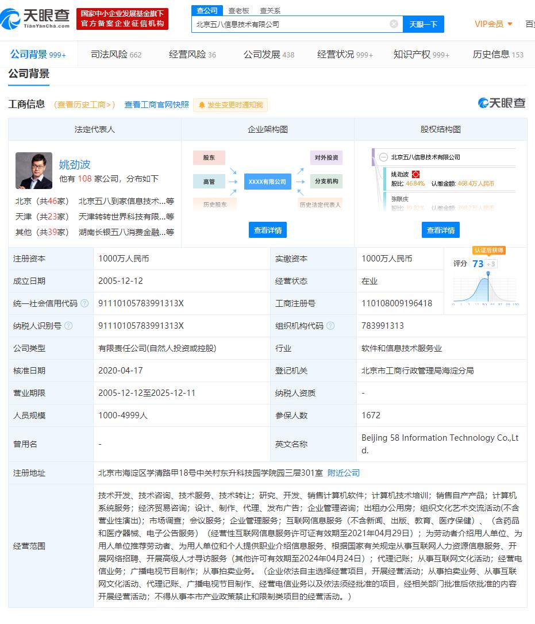535x624 pixels.
Task: Click the 天眼一下 search button
Action: click(x=424, y=24)
